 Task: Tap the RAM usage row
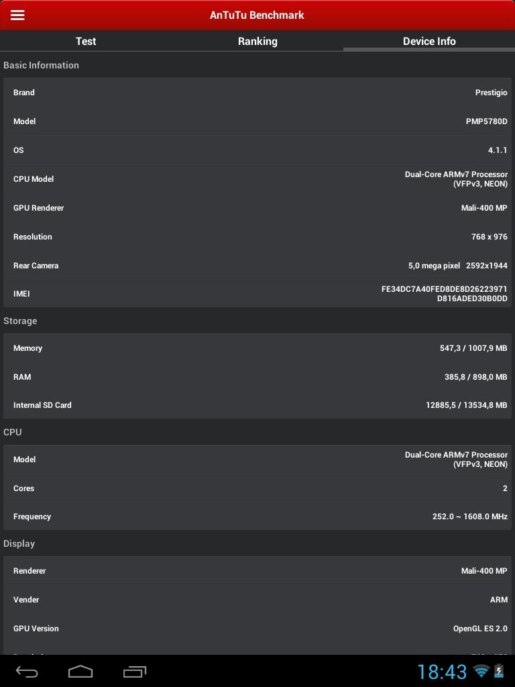[257, 377]
